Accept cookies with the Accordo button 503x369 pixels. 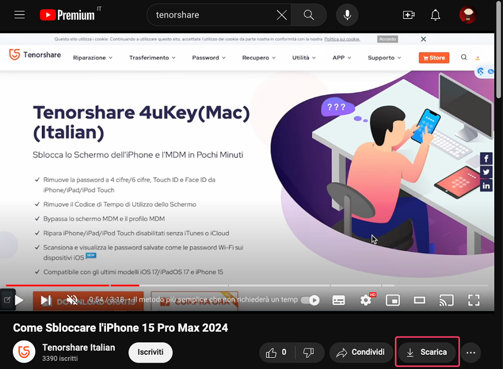[388, 39]
